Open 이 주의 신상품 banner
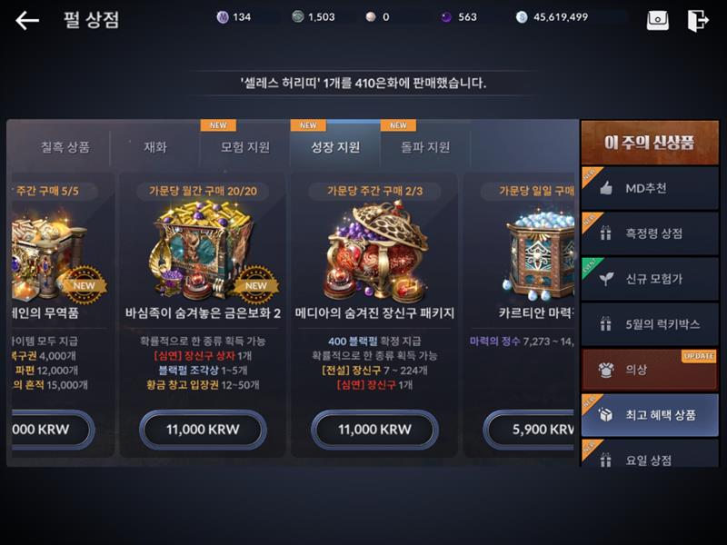 point(650,143)
